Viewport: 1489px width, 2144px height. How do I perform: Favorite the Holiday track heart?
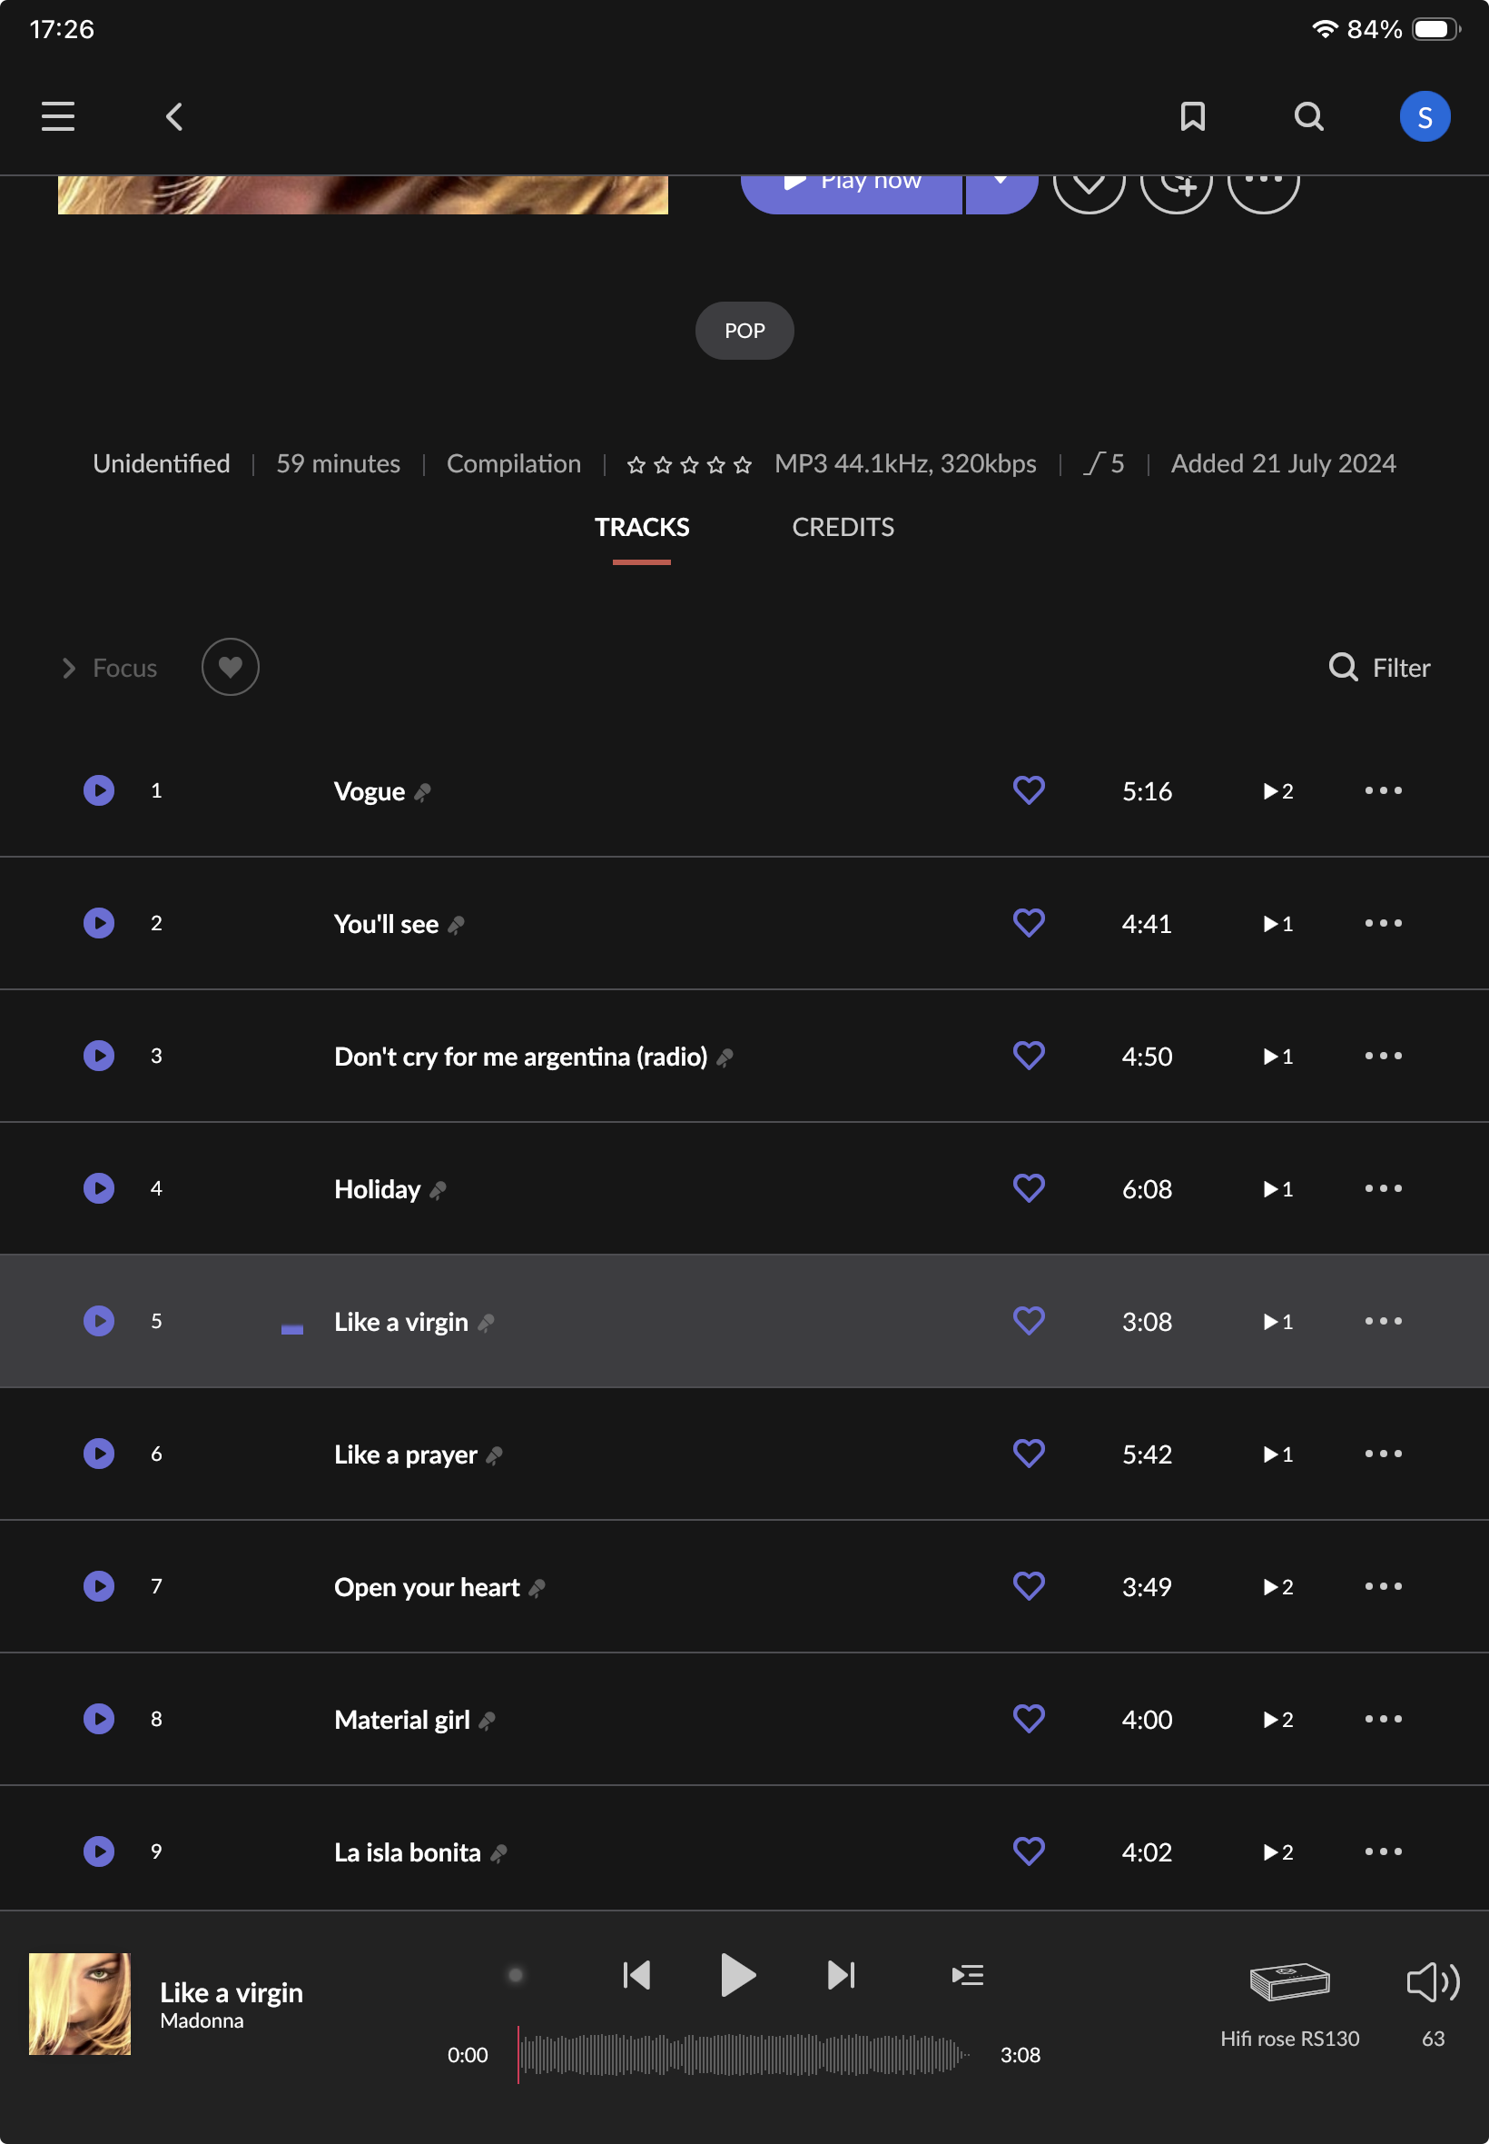[1028, 1188]
